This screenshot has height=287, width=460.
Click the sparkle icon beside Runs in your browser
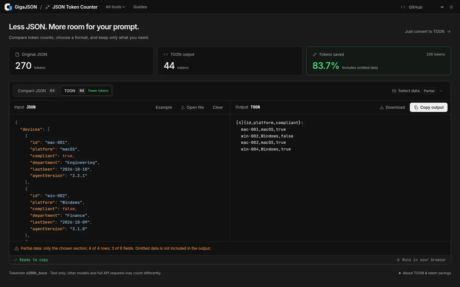(398, 260)
